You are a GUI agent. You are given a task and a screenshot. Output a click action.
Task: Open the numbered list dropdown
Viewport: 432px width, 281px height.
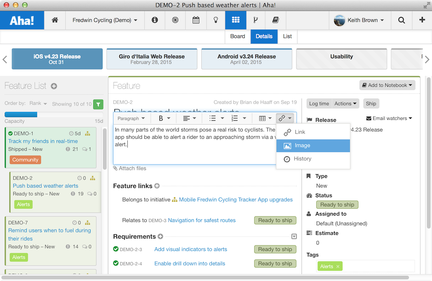click(239, 118)
